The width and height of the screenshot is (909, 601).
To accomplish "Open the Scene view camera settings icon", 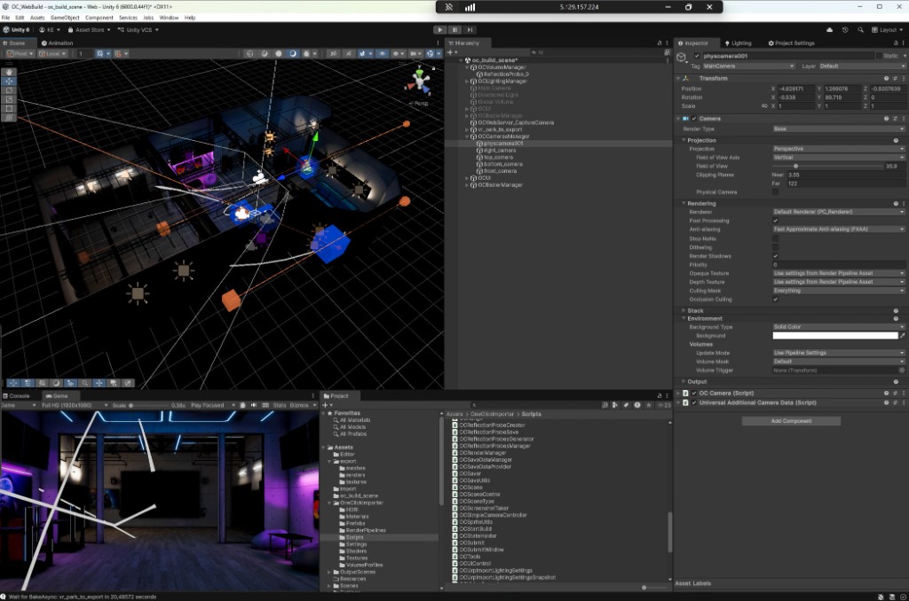I will [415, 55].
